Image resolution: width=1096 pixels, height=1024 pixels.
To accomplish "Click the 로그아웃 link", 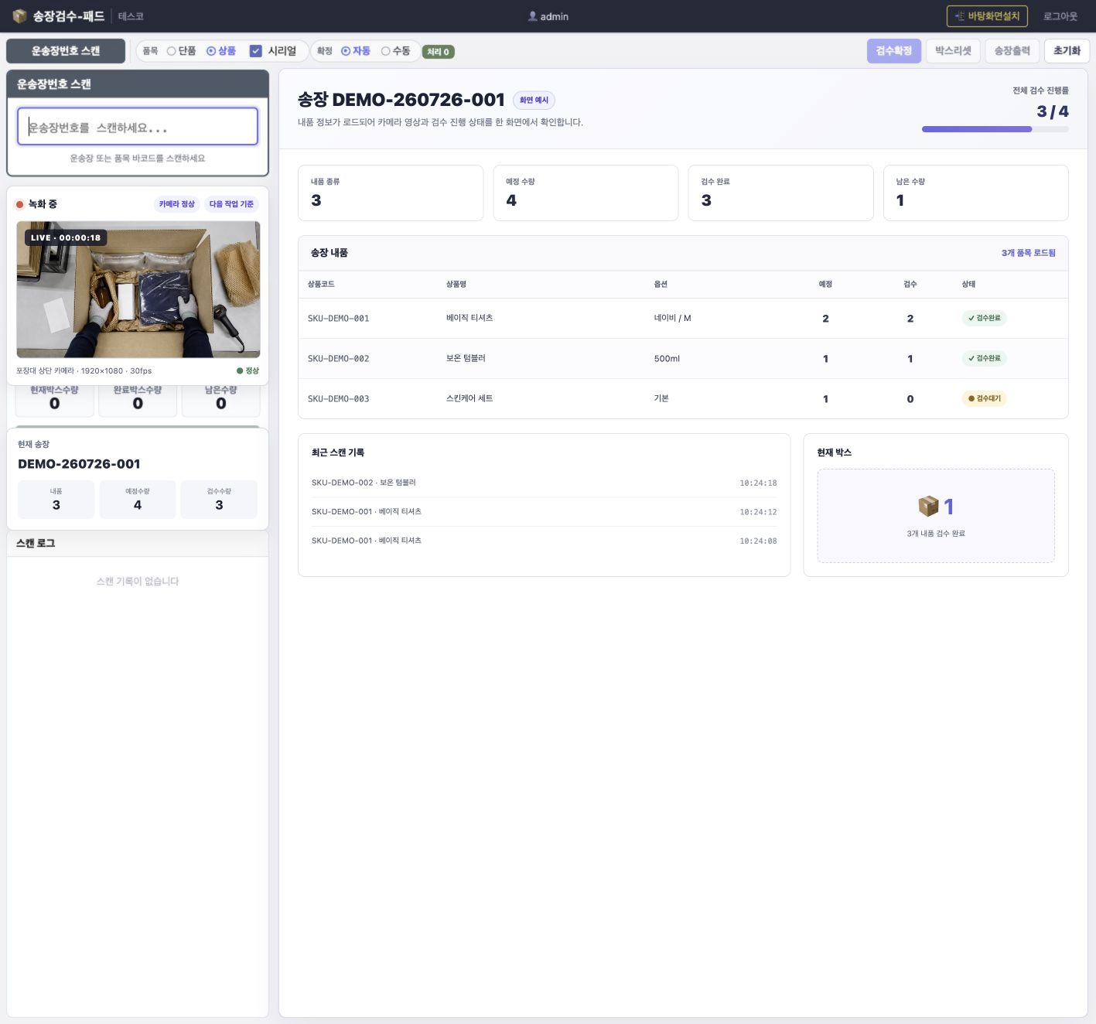I will point(1060,16).
